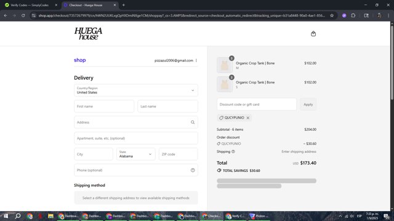Viewport: 394px width, 221px height.
Task: Open account options menu next to email
Action: click(196, 60)
